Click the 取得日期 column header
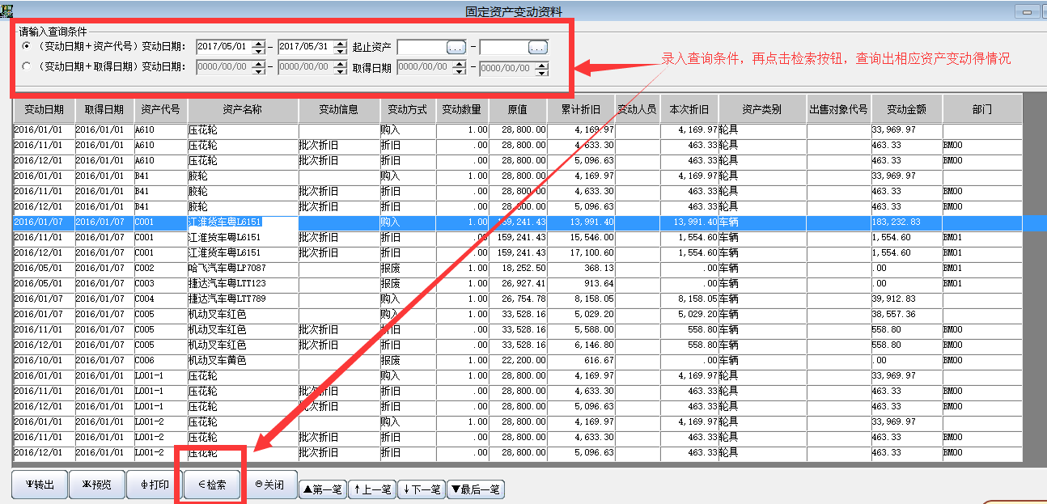Image resolution: width=1047 pixels, height=504 pixels. pyautogui.click(x=104, y=109)
